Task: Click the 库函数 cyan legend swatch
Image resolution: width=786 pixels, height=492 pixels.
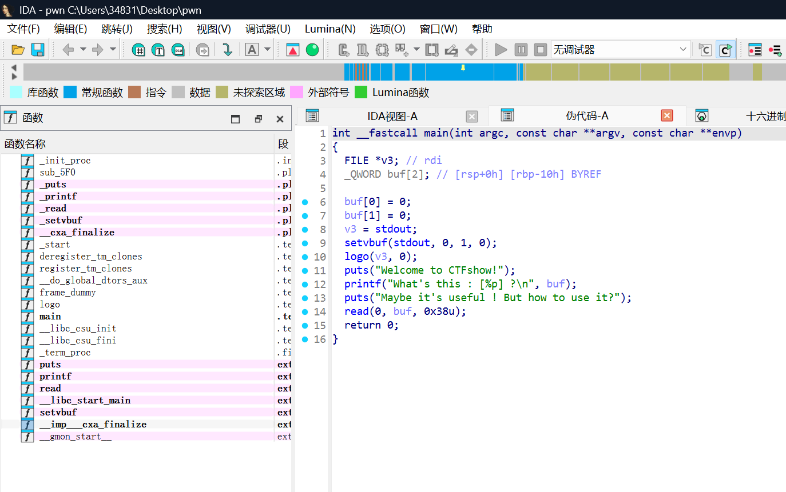Action: [x=17, y=92]
